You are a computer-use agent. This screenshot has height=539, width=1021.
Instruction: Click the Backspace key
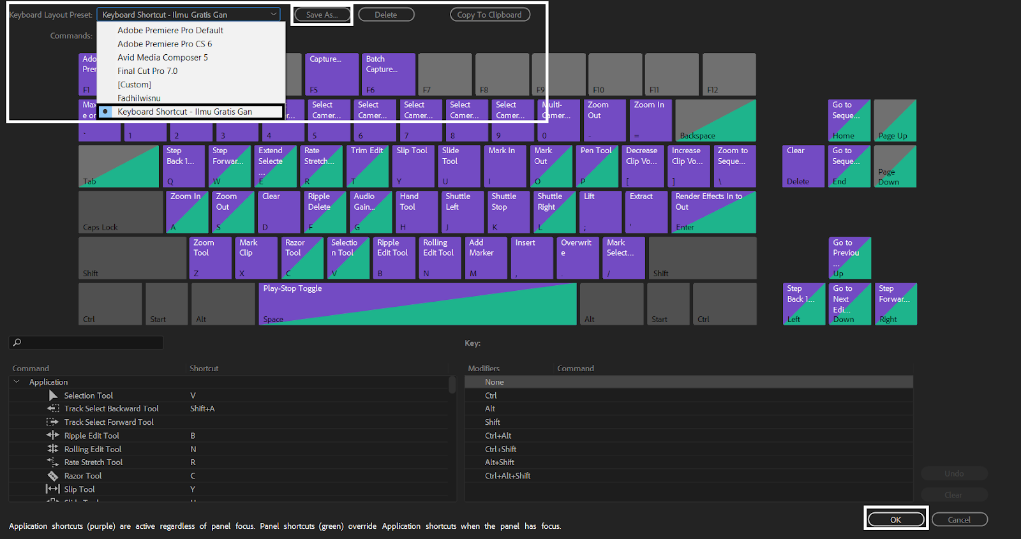click(716, 121)
